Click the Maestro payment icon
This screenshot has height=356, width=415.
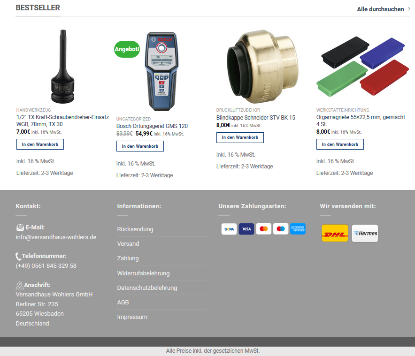click(281, 229)
